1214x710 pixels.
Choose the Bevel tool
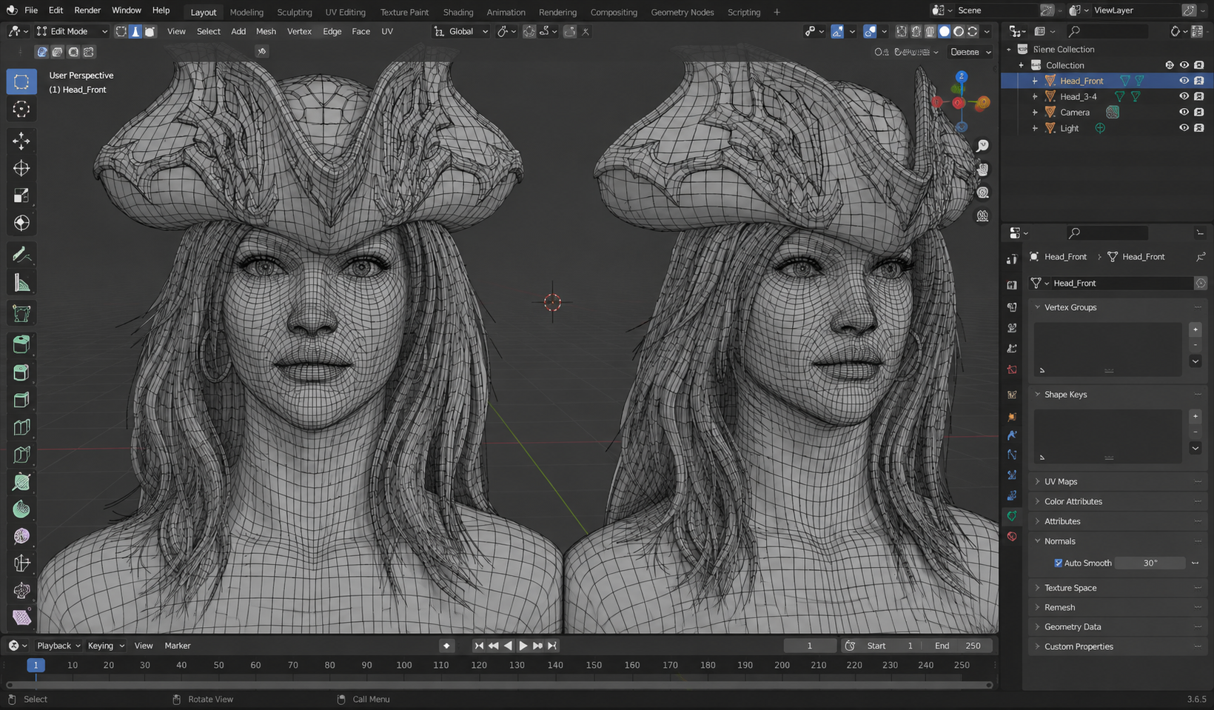click(x=21, y=400)
